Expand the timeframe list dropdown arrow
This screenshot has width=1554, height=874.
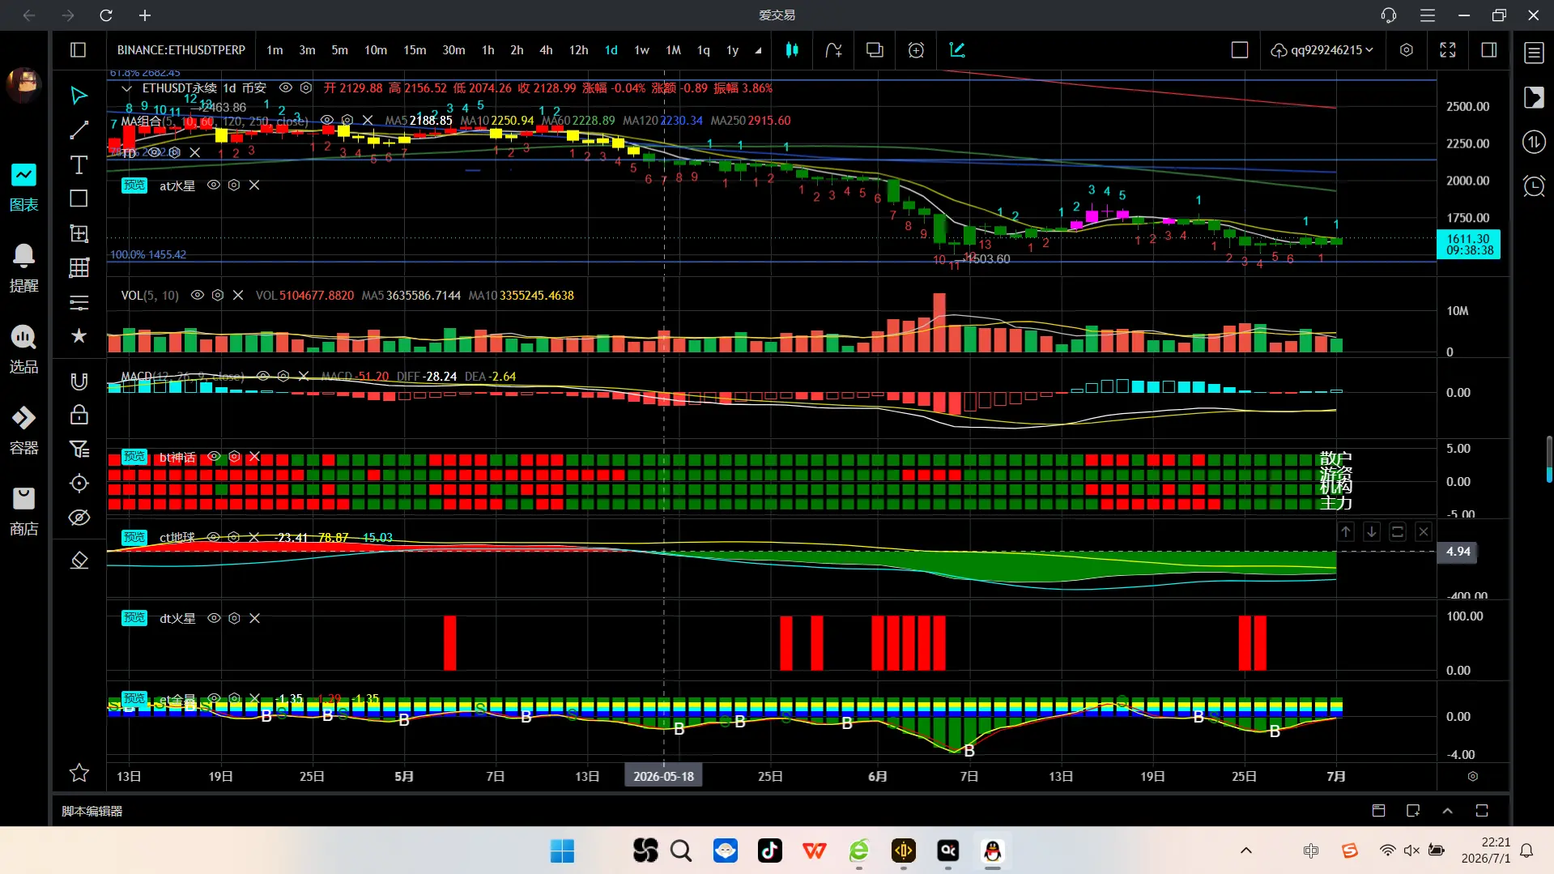(x=758, y=50)
